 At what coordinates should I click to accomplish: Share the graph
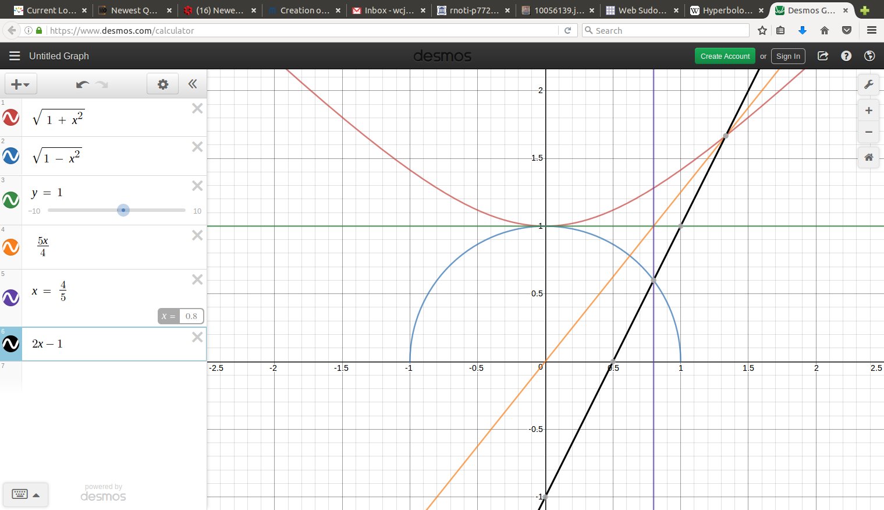[x=823, y=56]
